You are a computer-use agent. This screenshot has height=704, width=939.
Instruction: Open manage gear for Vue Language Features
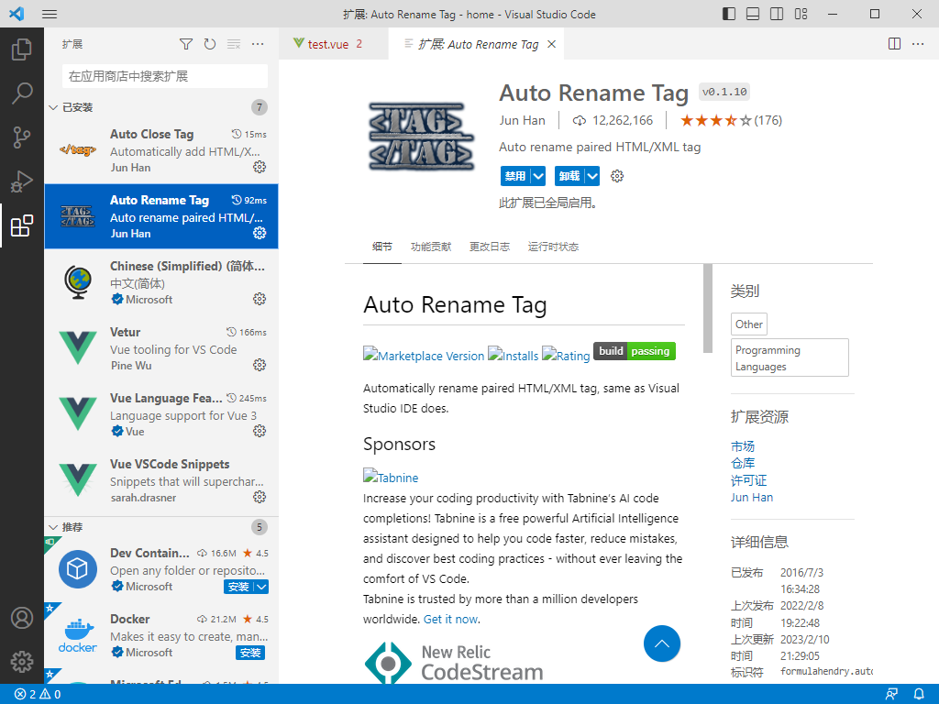[260, 431]
